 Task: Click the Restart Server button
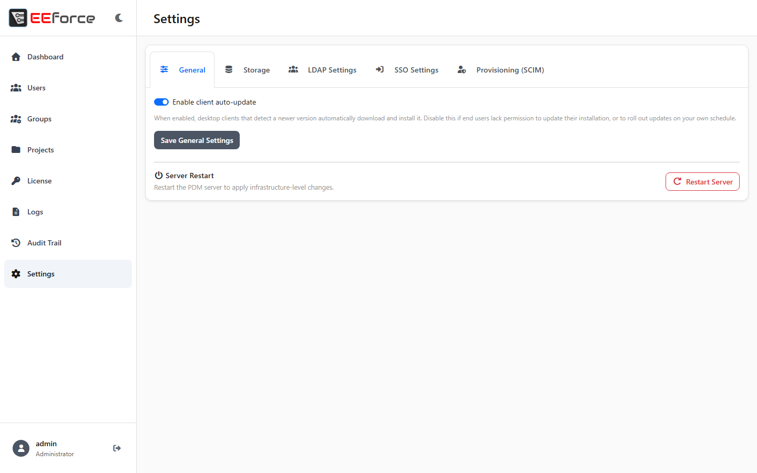pyautogui.click(x=702, y=182)
